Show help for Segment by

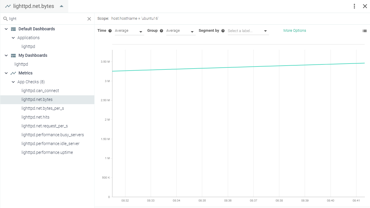pyautogui.click(x=223, y=31)
